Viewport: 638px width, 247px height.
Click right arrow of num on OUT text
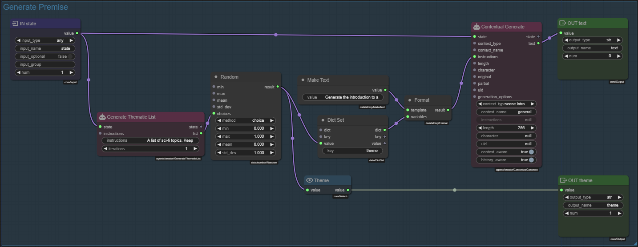pos(619,56)
